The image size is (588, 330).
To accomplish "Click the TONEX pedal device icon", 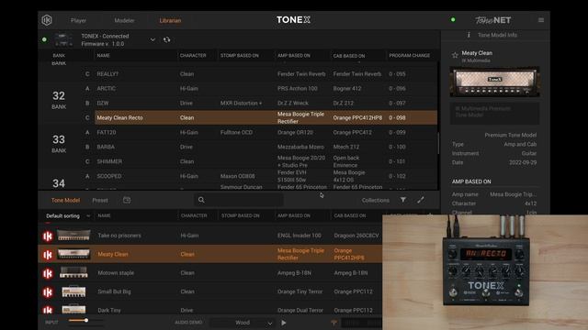I will [63, 39].
